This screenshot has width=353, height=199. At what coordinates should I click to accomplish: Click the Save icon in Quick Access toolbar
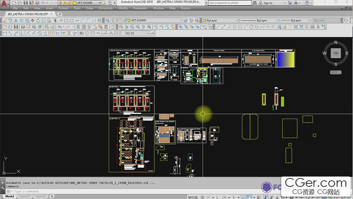(26, 3)
